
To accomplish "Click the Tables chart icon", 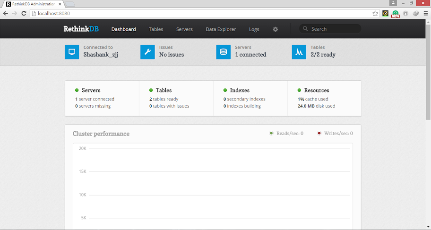I will [299, 52].
